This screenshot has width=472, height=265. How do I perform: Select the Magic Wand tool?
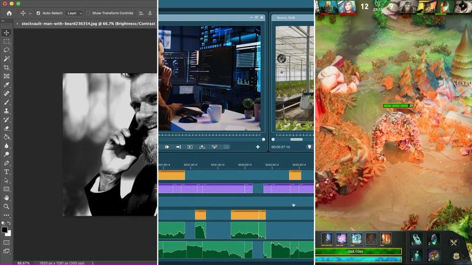(x=6, y=59)
